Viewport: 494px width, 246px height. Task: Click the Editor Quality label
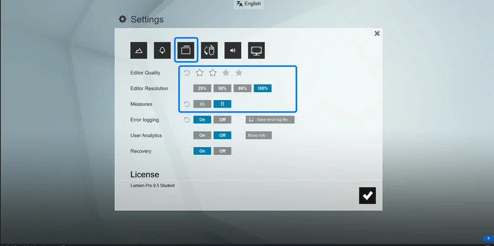click(x=145, y=73)
